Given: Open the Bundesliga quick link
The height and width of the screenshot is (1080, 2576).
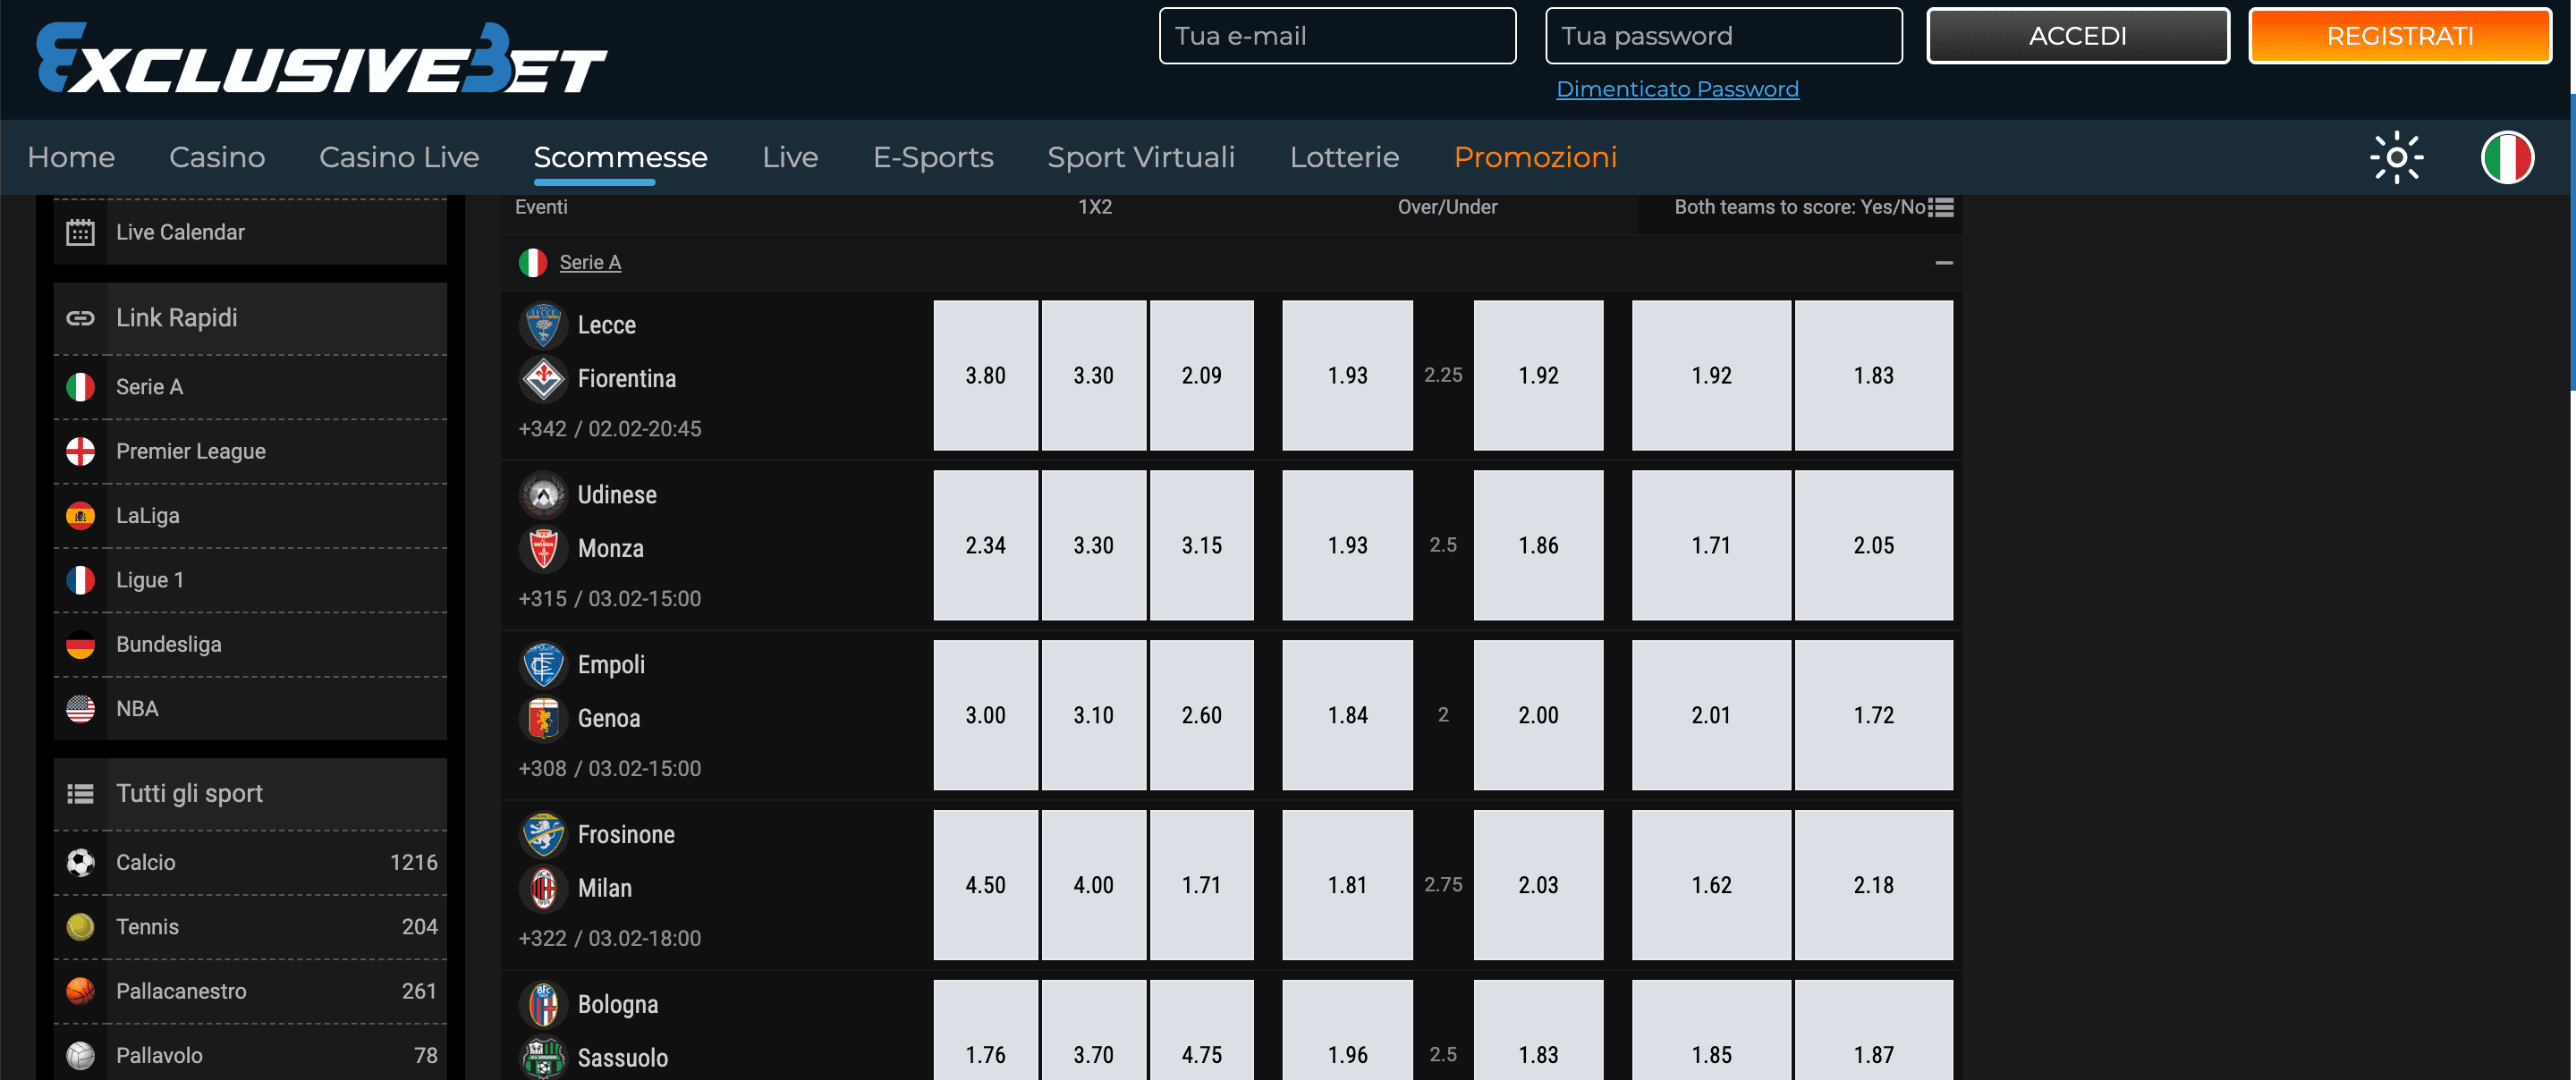Looking at the screenshot, I should (x=250, y=645).
